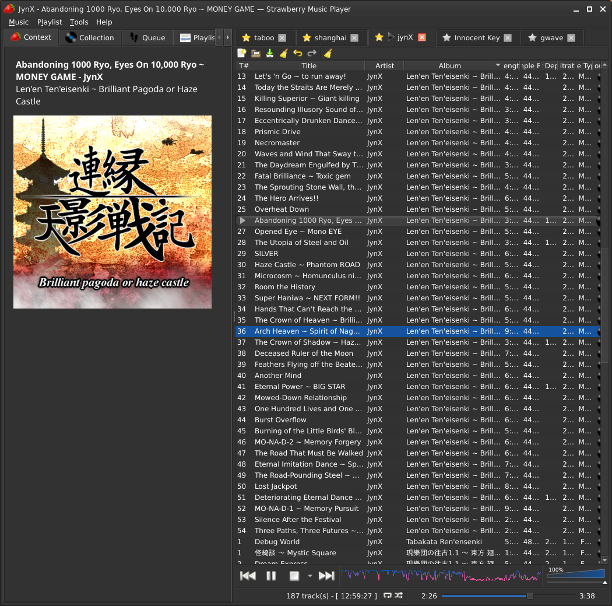Sort by the Artist column header
612x606 pixels.
[385, 65]
